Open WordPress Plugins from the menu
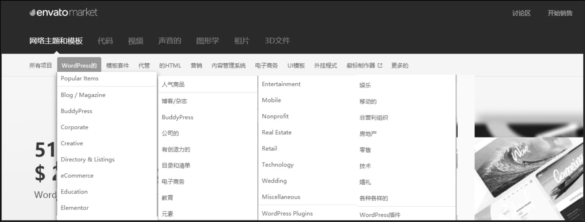This screenshot has height=222, width=585. tap(287, 213)
